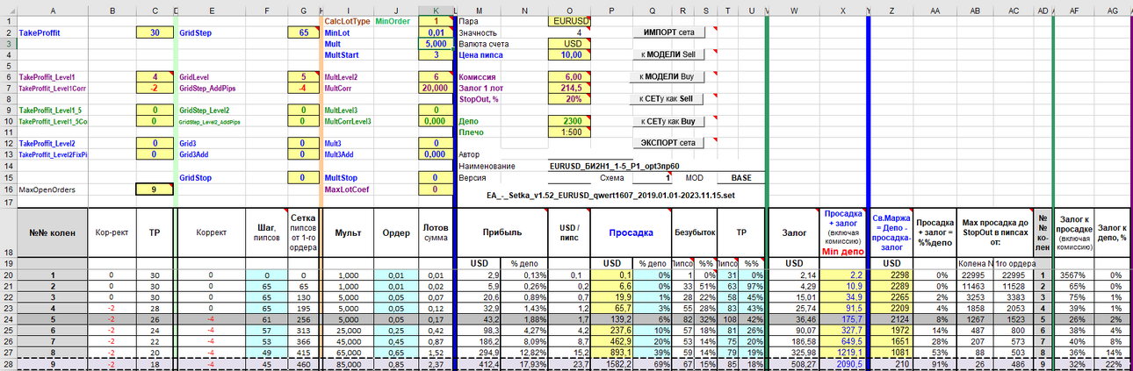Click the Залог к депо, % header
Viewport: 1133px width, 371px height.
pyautogui.click(x=1113, y=232)
